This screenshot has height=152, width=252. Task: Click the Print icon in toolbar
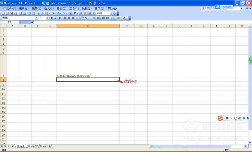[x=21, y=13]
